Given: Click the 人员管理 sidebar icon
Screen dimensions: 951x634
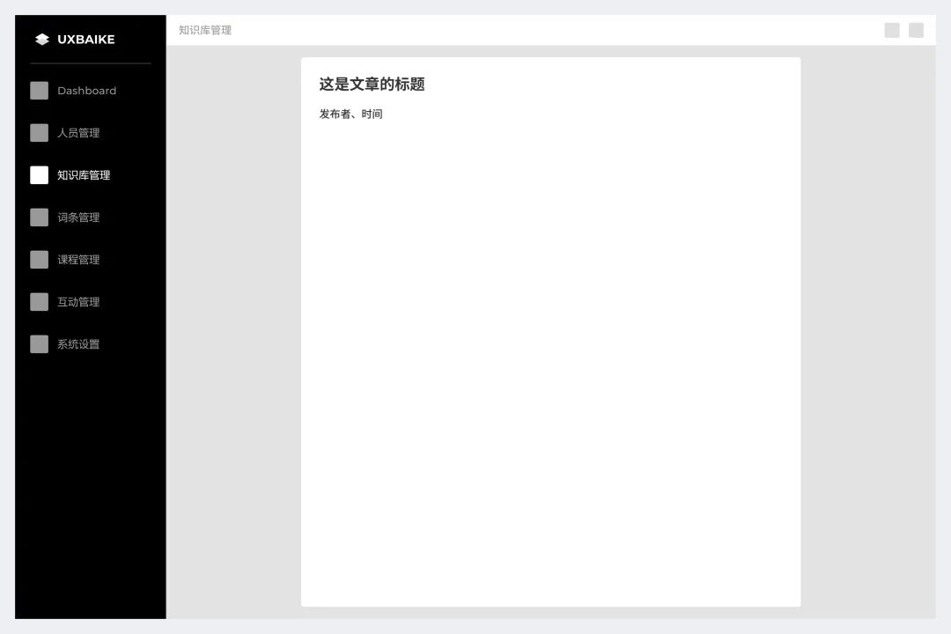Looking at the screenshot, I should [x=39, y=132].
